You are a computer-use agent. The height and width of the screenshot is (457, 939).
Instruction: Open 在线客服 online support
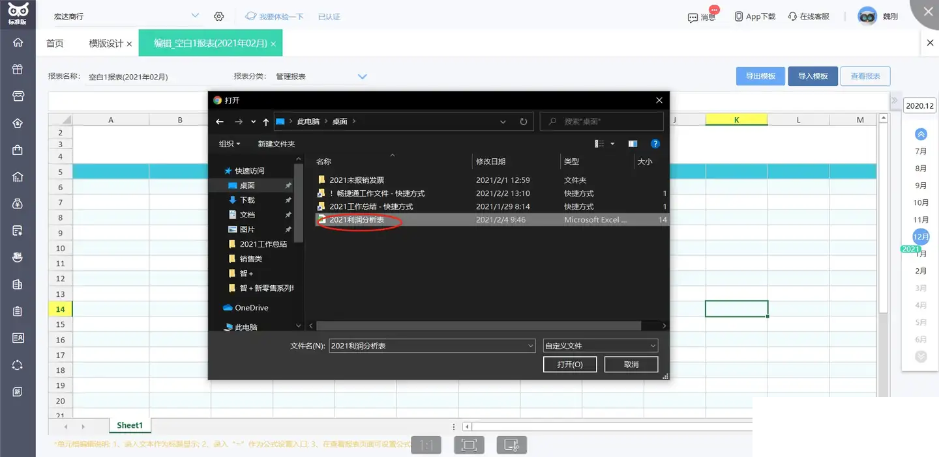point(809,16)
